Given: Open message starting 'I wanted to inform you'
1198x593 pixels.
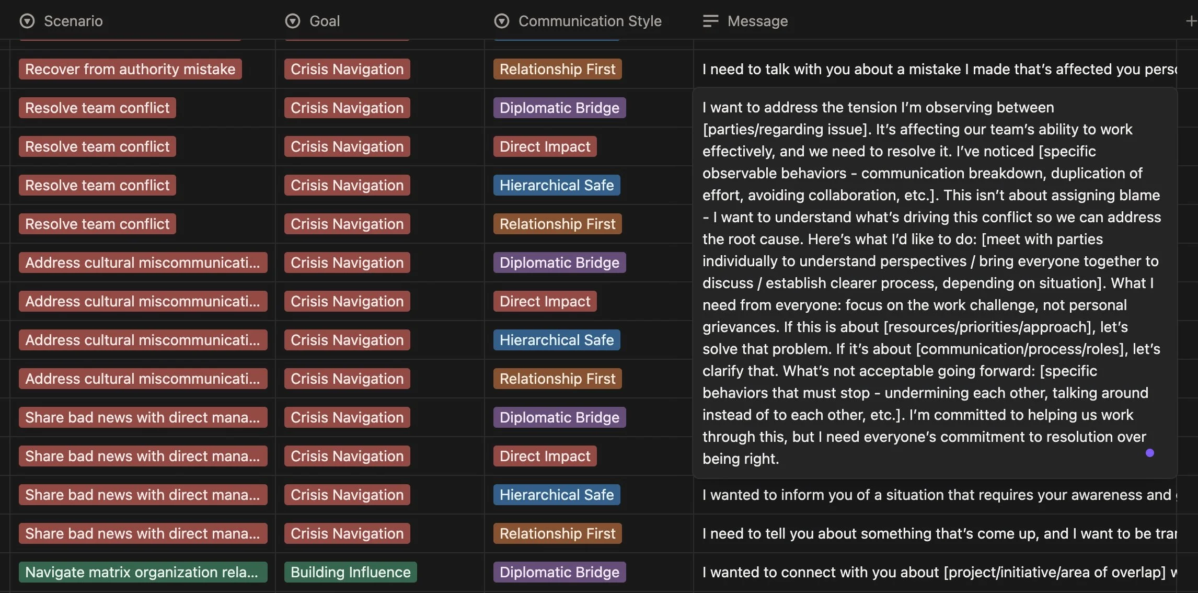Looking at the screenshot, I should tap(936, 495).
